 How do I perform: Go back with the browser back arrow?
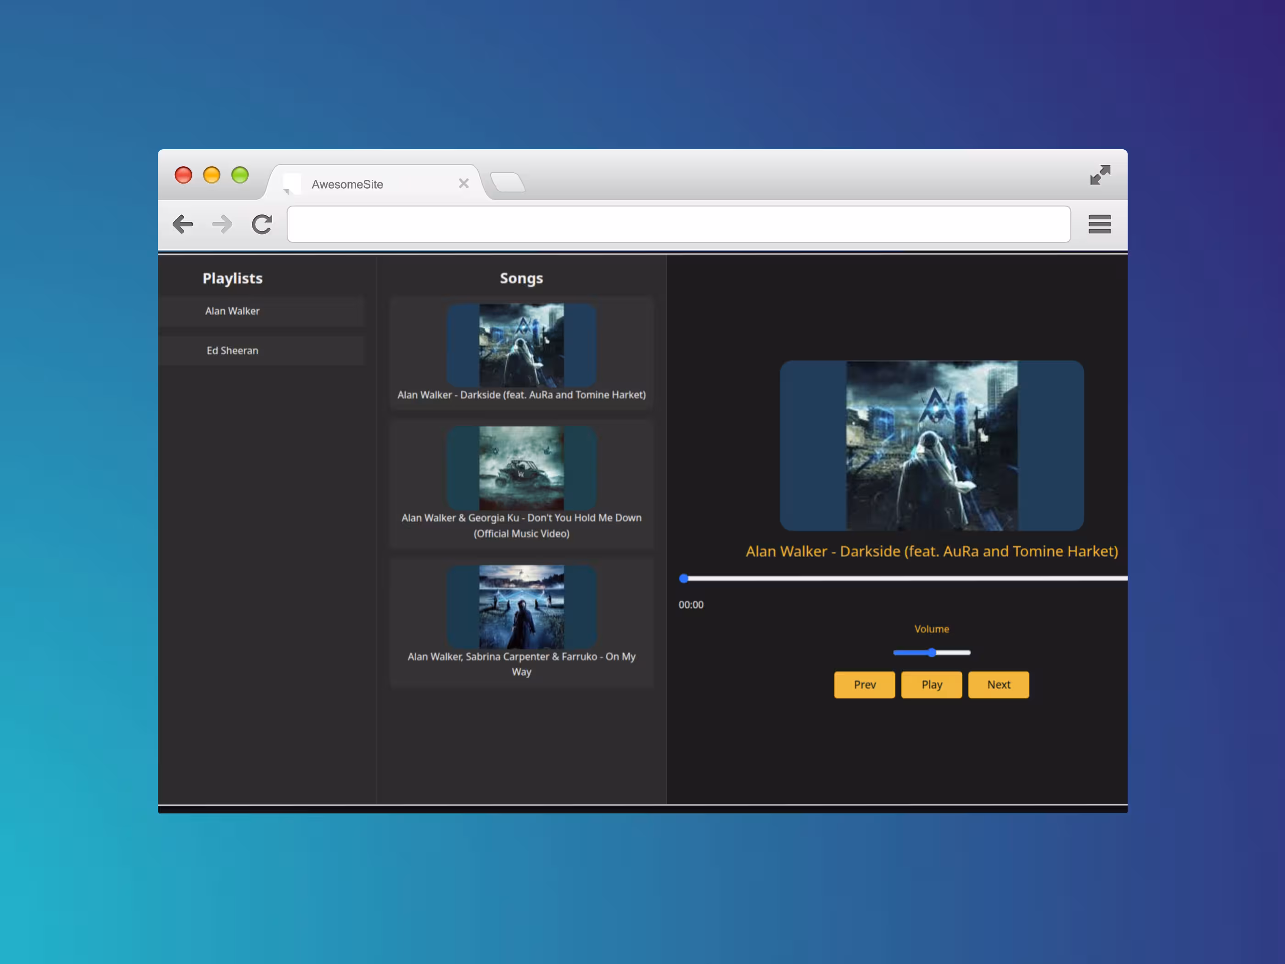click(x=182, y=224)
